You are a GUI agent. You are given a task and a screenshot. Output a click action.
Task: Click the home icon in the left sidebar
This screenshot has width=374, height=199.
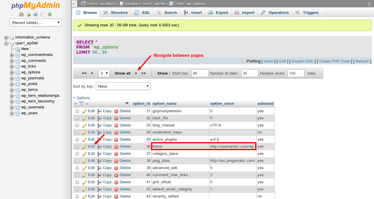coord(21,14)
